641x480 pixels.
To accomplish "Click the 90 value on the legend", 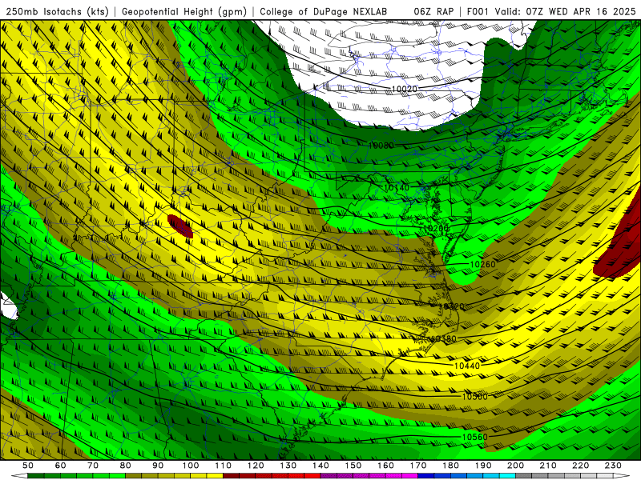I will pos(158,466).
